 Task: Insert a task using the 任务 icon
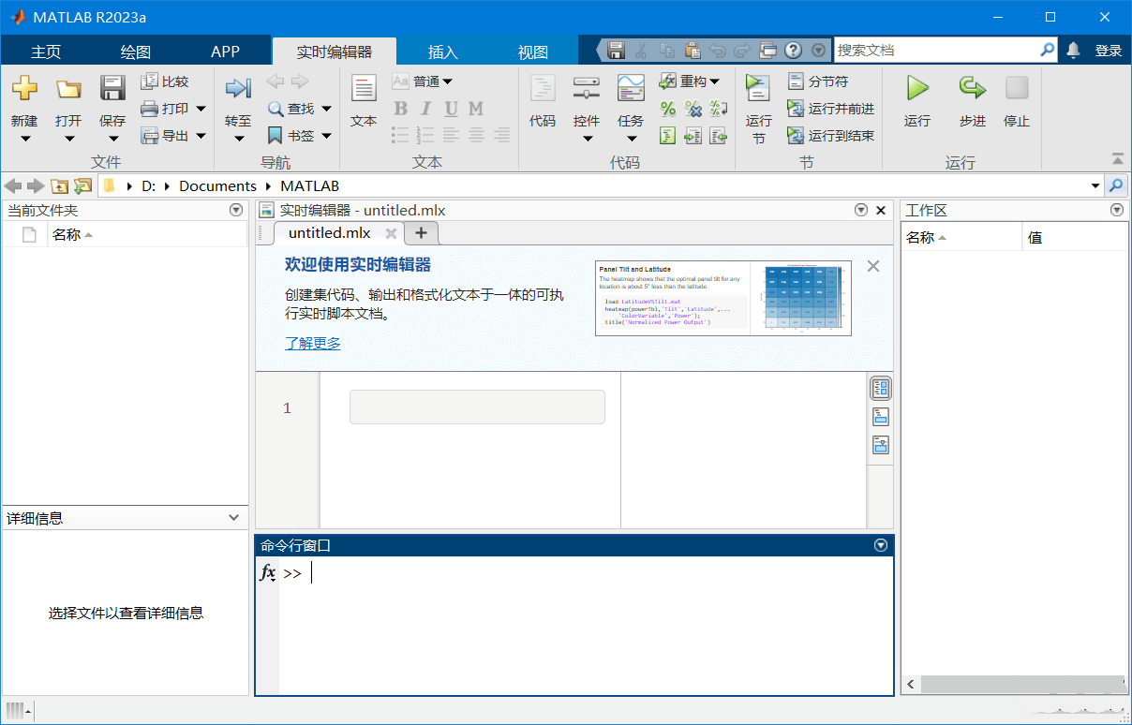630,105
